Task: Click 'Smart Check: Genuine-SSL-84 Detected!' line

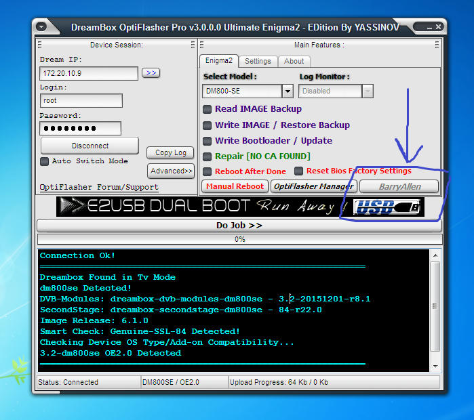Action: (x=140, y=331)
